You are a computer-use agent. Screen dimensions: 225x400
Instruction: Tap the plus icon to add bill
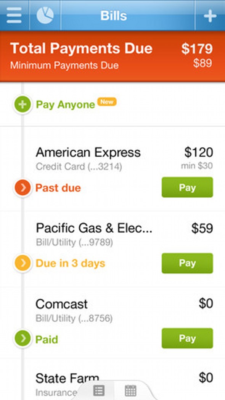pos(210,16)
